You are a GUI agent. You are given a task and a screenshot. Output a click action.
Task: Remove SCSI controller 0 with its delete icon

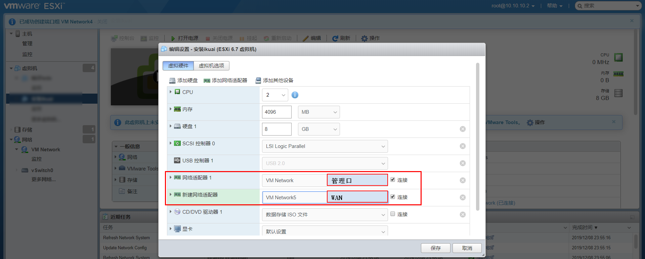click(x=463, y=146)
